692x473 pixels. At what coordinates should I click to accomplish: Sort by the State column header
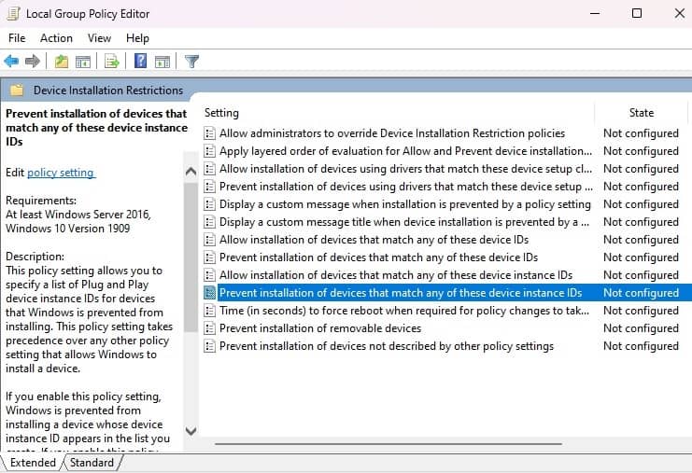point(642,113)
